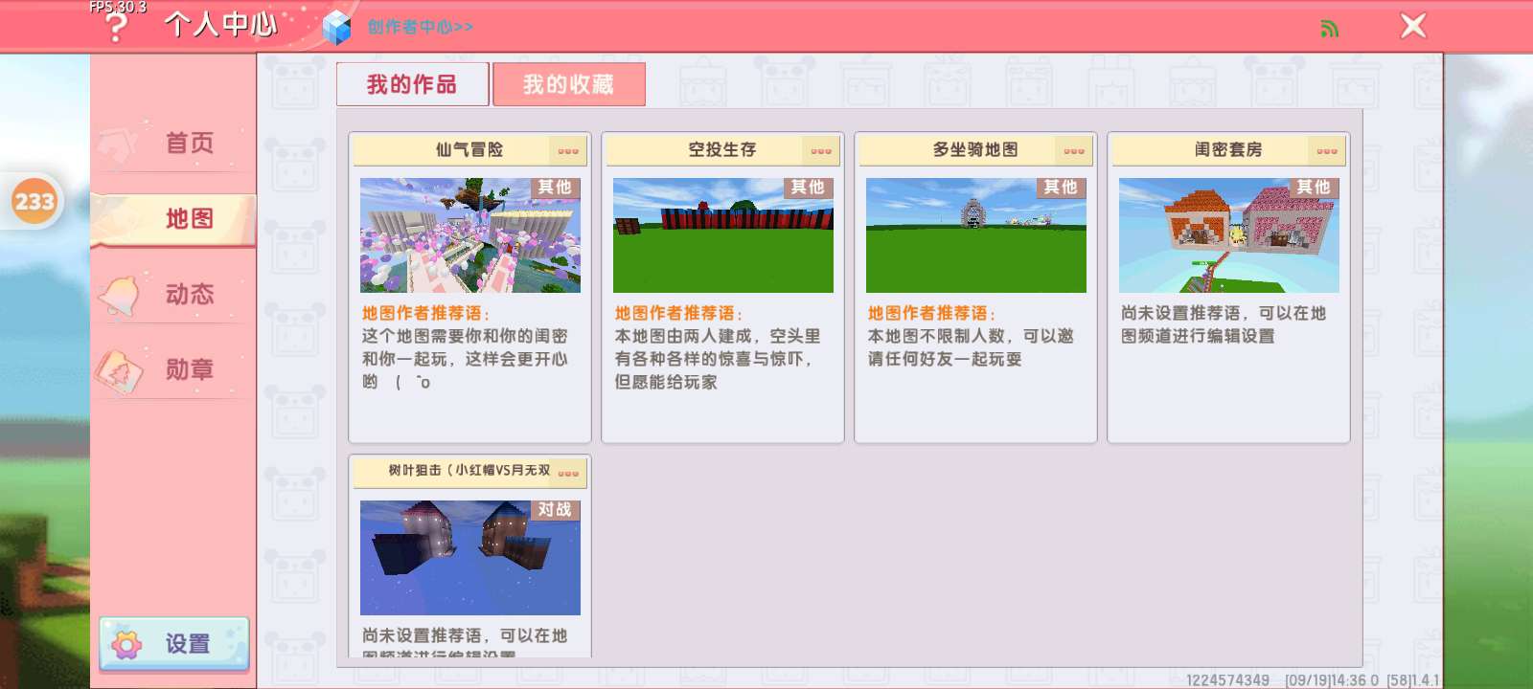The width and height of the screenshot is (1533, 689).
Task: Click the 创作者中心>> link
Action: pos(421,28)
